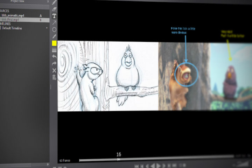Screen dimensions: 252x168
Task: Click the purple bird in final render
Action: click(x=230, y=82)
